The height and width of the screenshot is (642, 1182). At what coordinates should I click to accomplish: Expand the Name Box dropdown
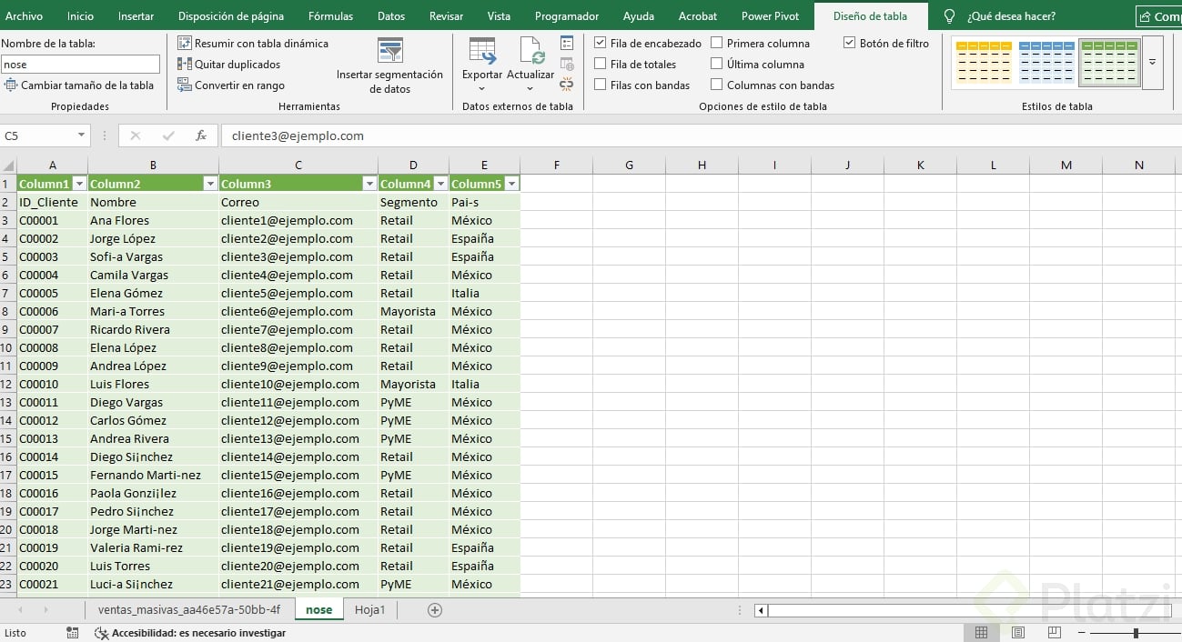(81, 135)
